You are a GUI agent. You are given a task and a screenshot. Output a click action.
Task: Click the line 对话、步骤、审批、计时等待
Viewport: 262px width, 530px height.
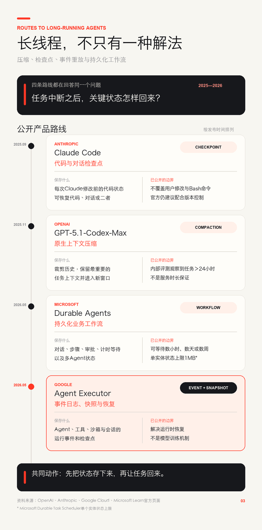[88, 349]
